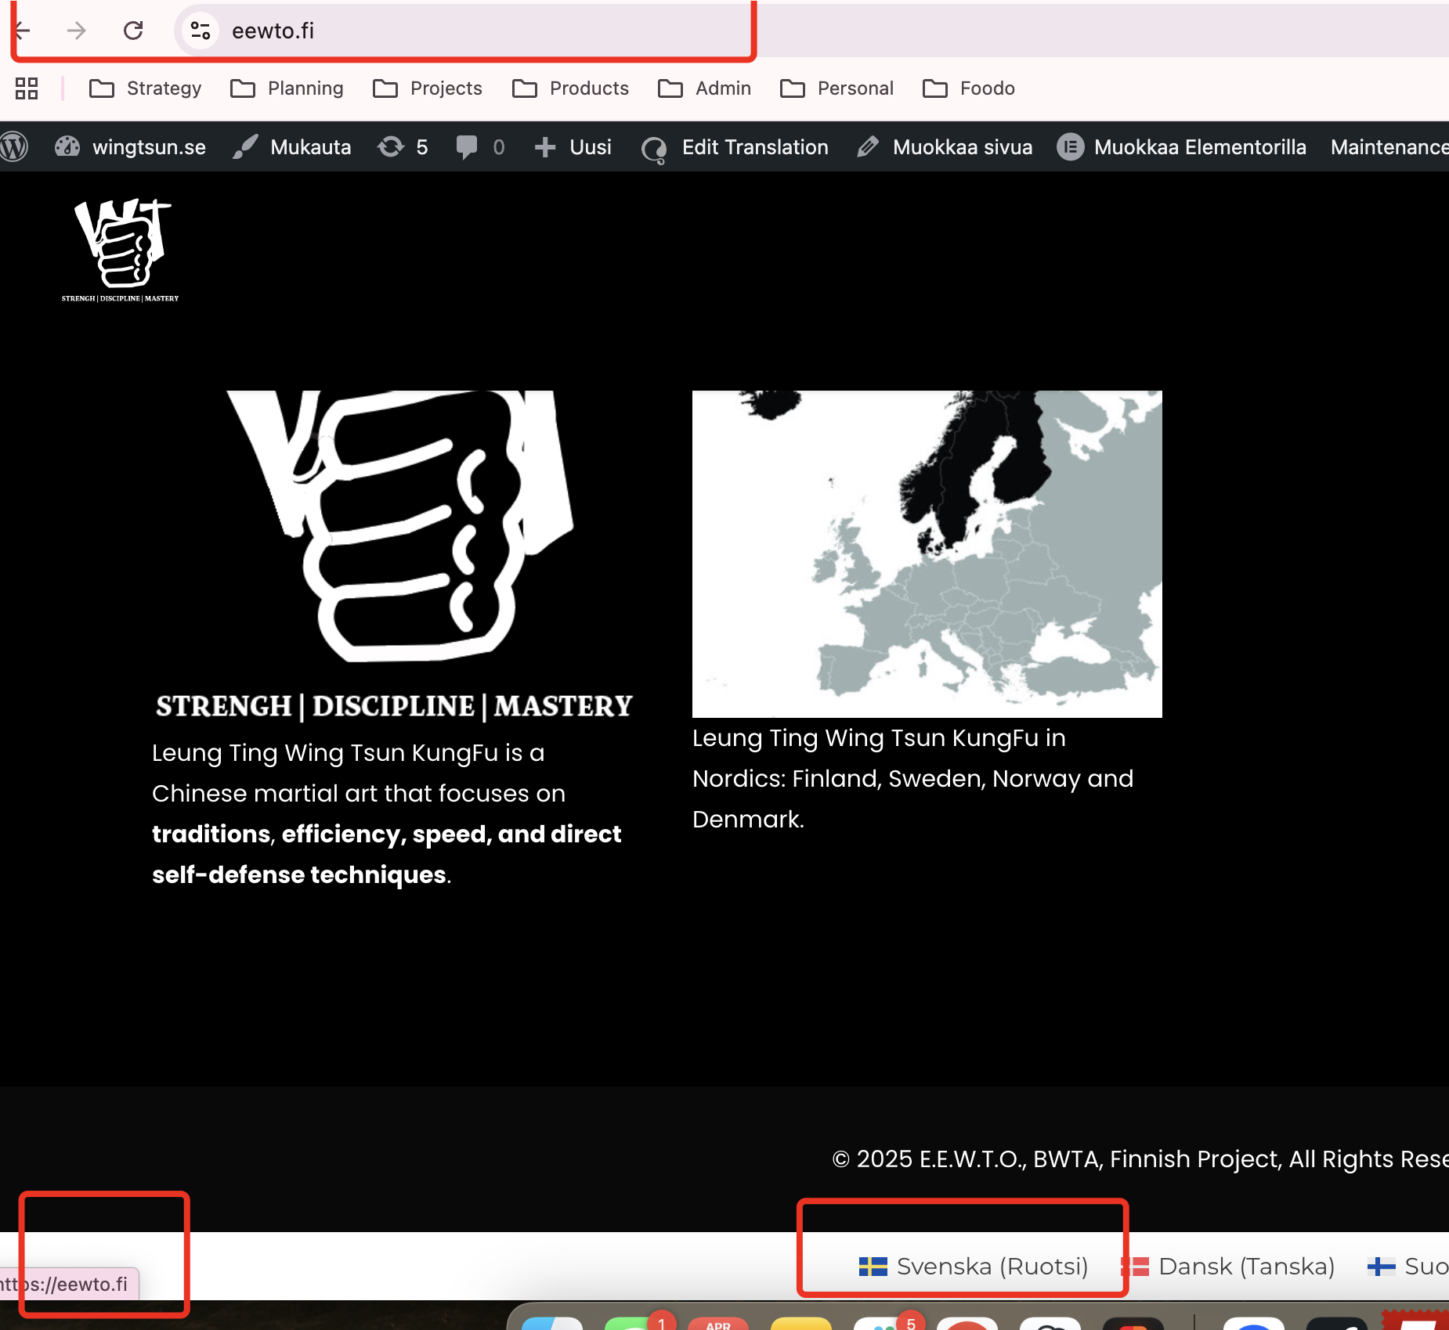The image size is (1449, 1330).
Task: Click the WordPress logo in admin bar
Action: (x=14, y=147)
